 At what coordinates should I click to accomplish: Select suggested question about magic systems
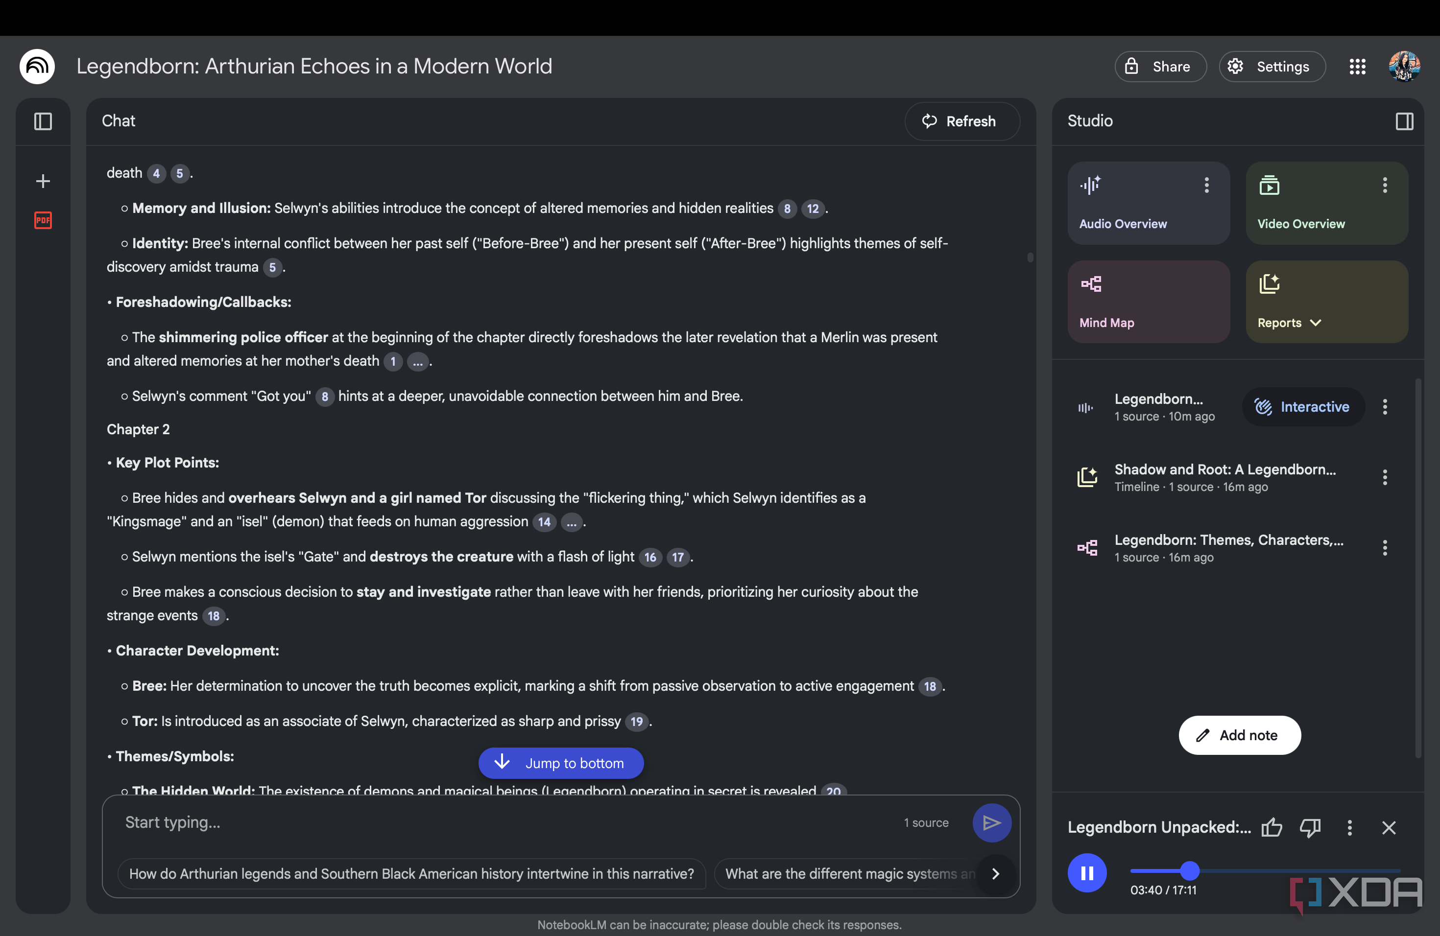point(847,874)
